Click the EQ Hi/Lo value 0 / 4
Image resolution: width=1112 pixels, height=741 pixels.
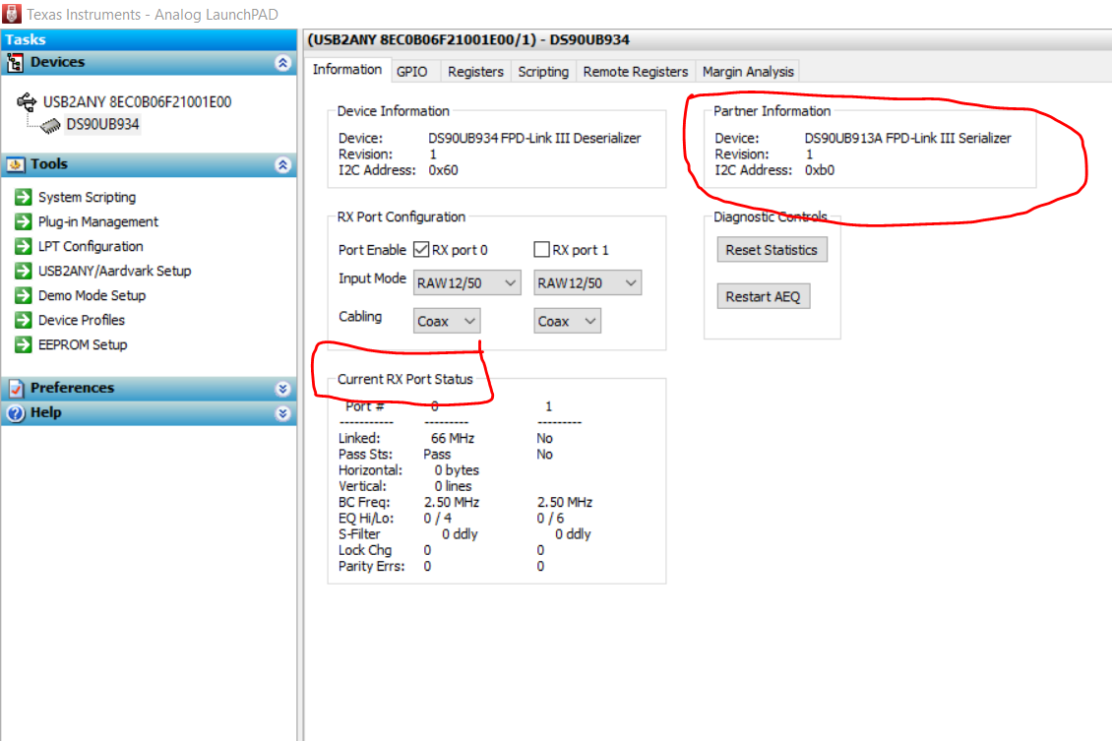pyautogui.click(x=438, y=519)
